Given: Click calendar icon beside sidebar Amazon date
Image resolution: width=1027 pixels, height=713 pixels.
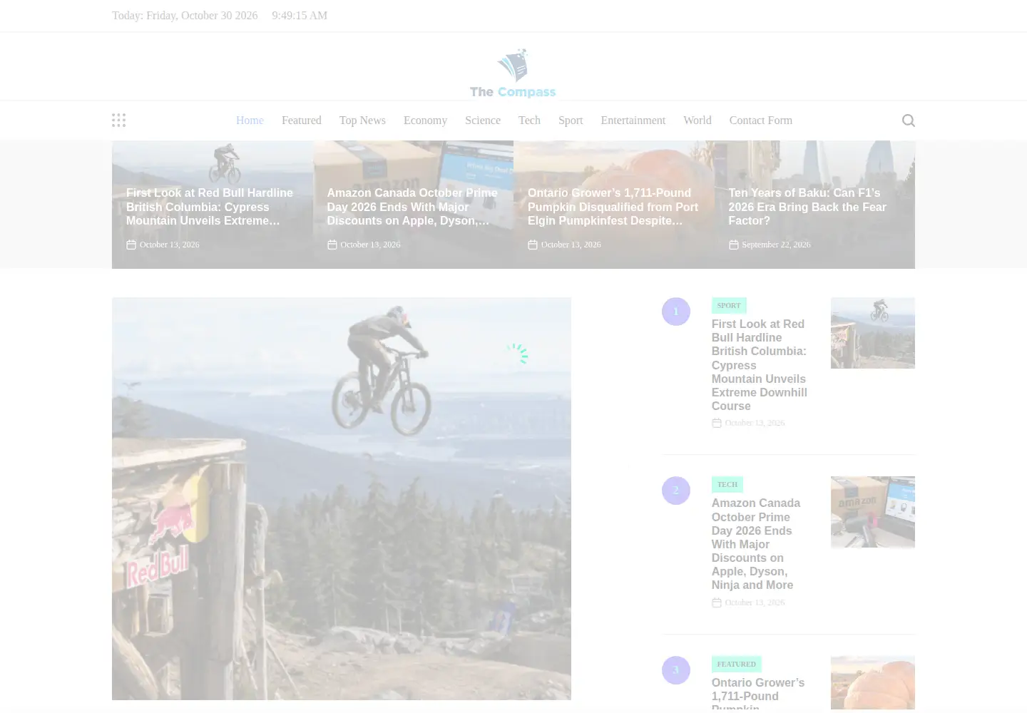Looking at the screenshot, I should point(717,602).
